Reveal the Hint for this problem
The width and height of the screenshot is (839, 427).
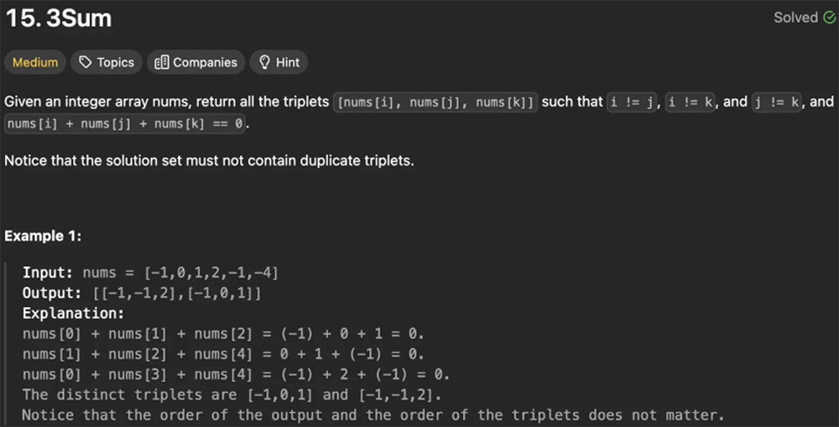pyautogui.click(x=279, y=62)
